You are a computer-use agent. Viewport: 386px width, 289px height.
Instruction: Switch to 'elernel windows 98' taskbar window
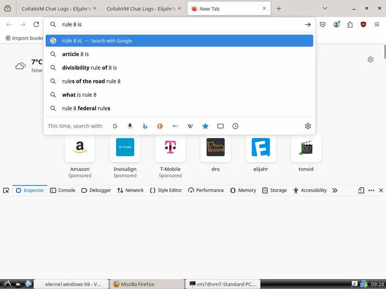point(71,284)
